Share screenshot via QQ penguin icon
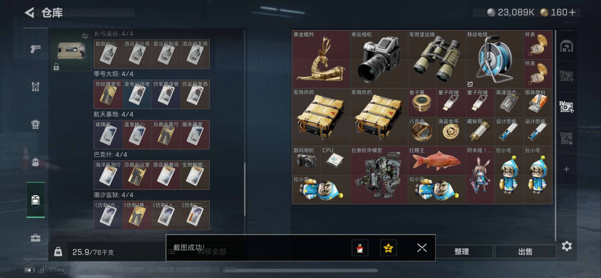The image size is (601, 278). tap(360, 248)
